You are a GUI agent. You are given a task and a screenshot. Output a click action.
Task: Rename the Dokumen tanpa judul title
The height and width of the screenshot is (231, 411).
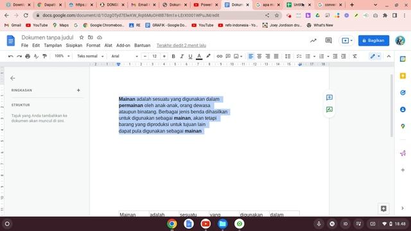click(x=48, y=37)
